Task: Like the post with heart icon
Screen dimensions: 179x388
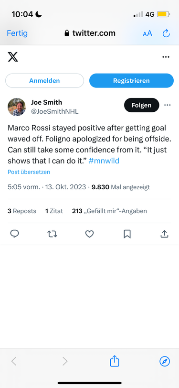Action: (x=90, y=234)
